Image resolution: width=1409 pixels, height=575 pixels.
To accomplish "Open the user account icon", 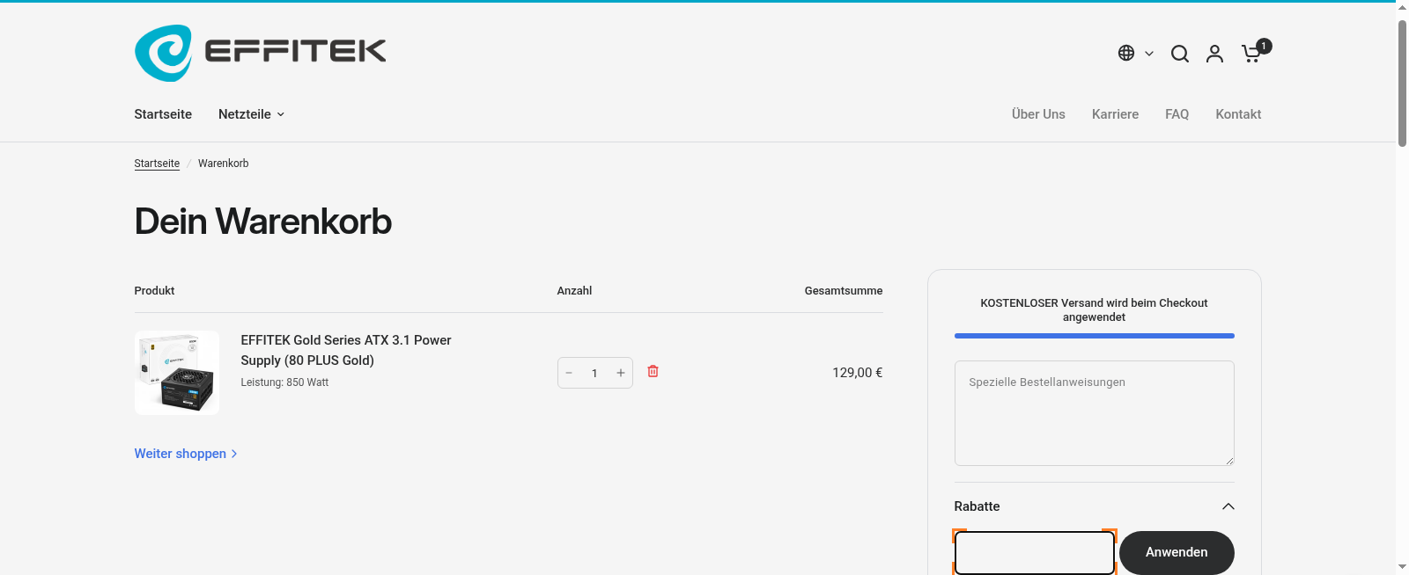I will tap(1214, 54).
